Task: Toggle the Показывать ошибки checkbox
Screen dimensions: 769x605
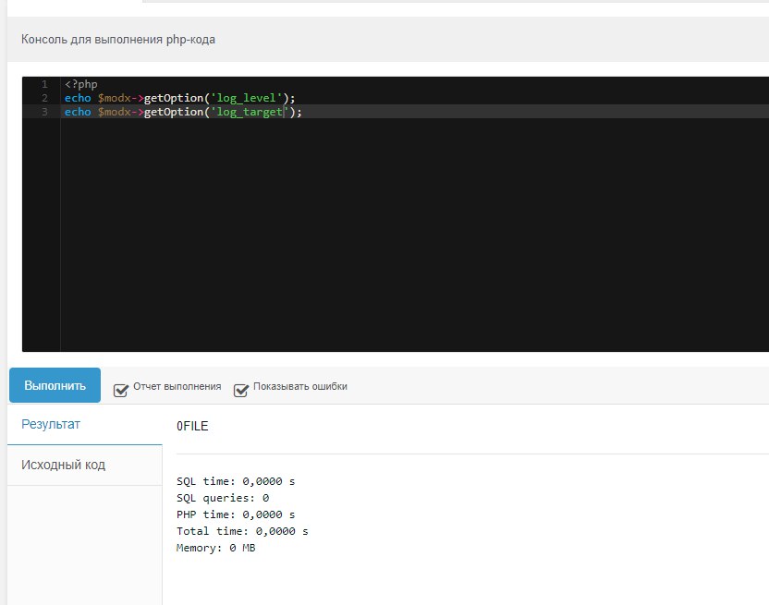Action: 241,391
